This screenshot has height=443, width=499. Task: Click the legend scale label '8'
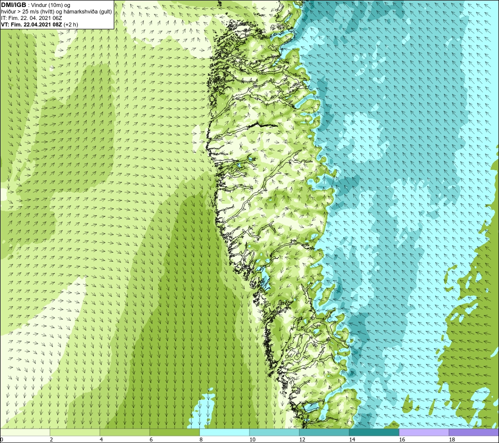pos(201,440)
